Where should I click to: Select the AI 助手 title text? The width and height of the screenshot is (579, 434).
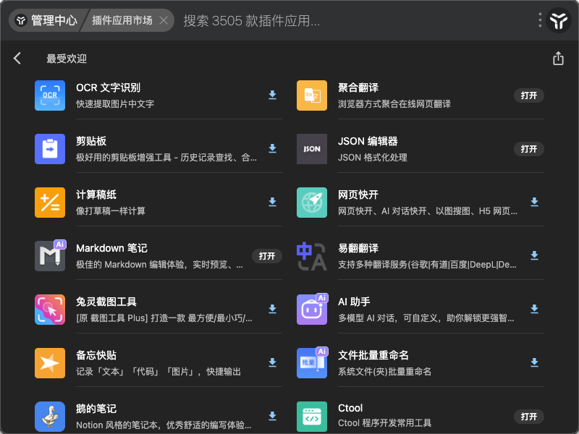click(354, 302)
